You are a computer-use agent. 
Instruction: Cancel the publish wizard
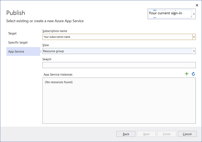187,134
